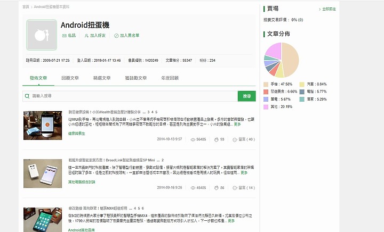The image size is (384, 232).
Task: Open the 小米iHealth article thumbnail
Action: [x=43, y=125]
